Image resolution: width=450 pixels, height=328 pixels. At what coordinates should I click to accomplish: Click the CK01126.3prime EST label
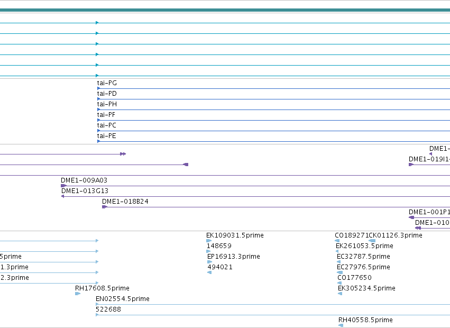click(x=396, y=235)
